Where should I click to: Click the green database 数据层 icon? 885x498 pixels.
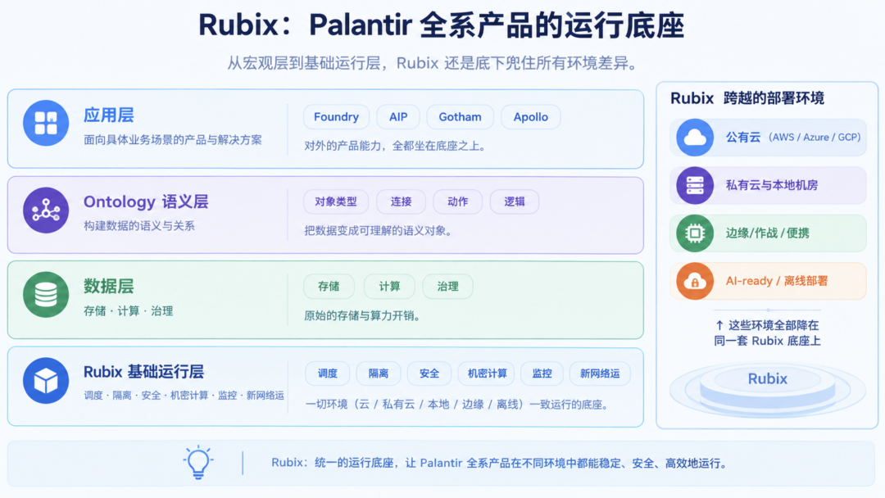46,294
